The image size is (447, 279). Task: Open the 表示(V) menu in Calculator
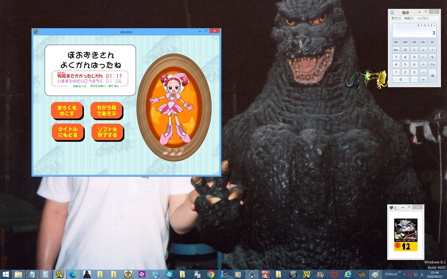tap(396, 18)
